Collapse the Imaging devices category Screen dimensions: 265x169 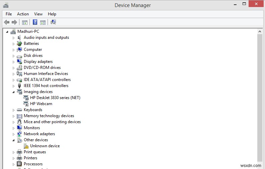[14, 92]
